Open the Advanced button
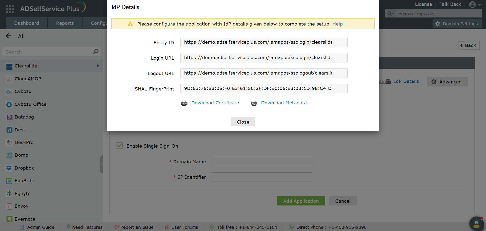This screenshot has height=231, width=486. (448, 82)
